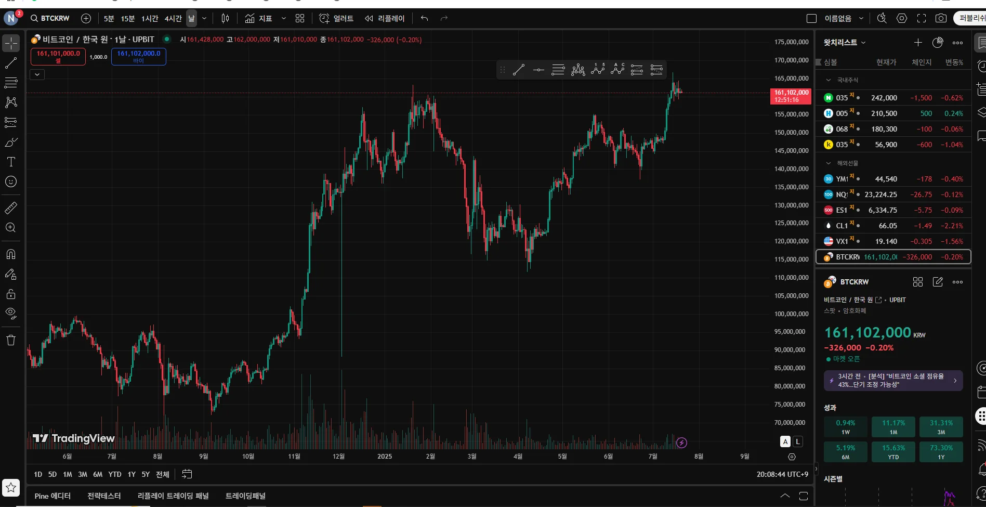The width and height of the screenshot is (986, 507).
Task: Collapse the 해외선물 watchlist section
Action: tap(829, 163)
